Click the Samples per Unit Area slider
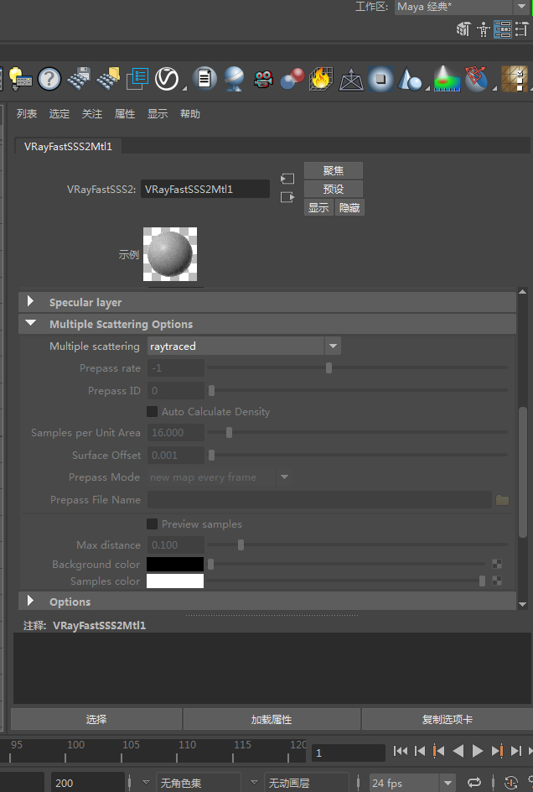The width and height of the screenshot is (533, 792). click(357, 432)
